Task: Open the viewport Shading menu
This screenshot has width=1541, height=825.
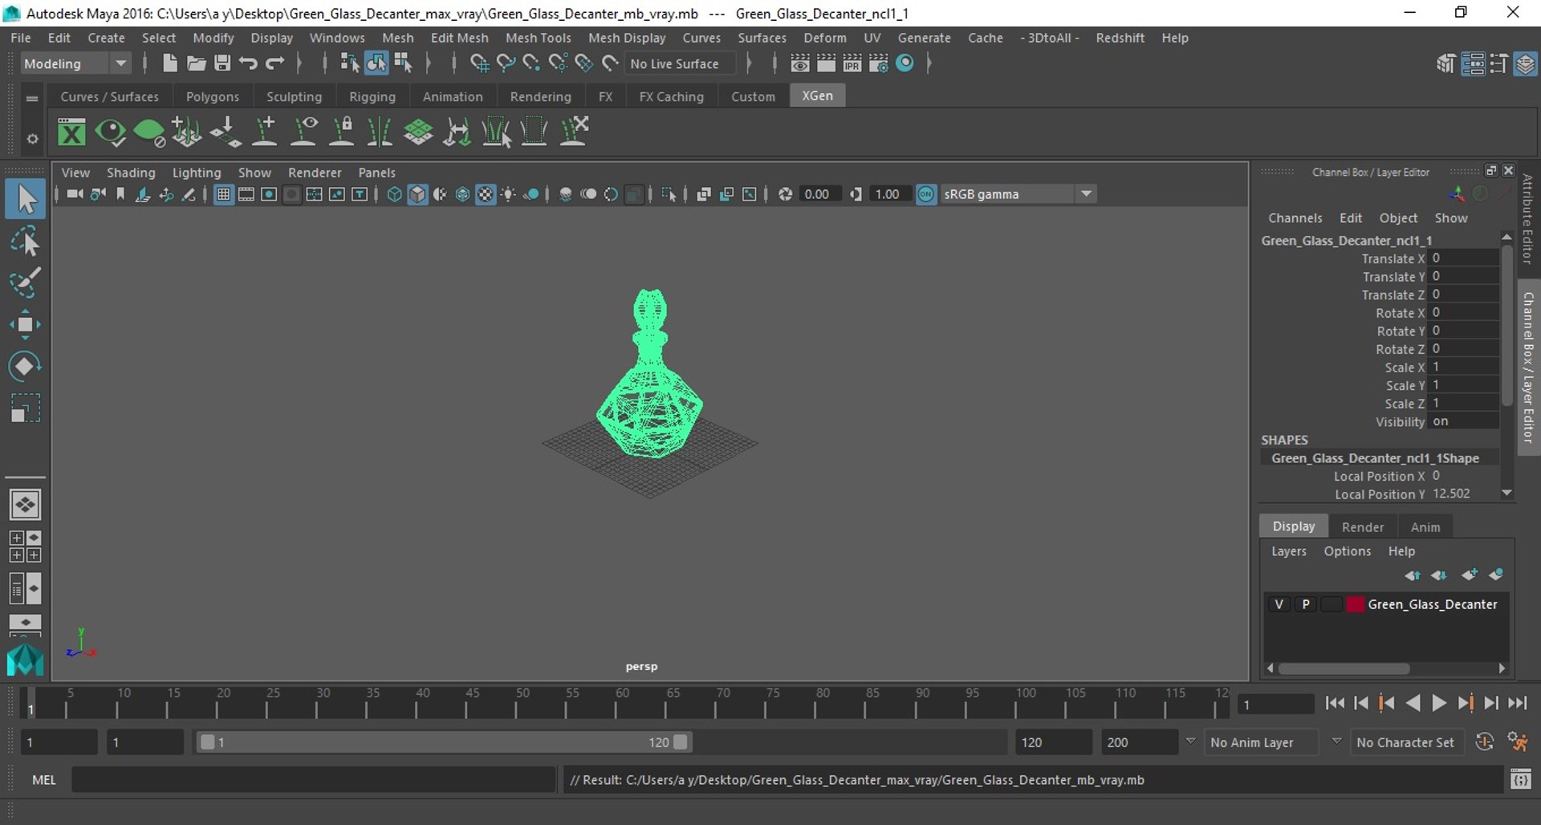Action: click(x=131, y=173)
